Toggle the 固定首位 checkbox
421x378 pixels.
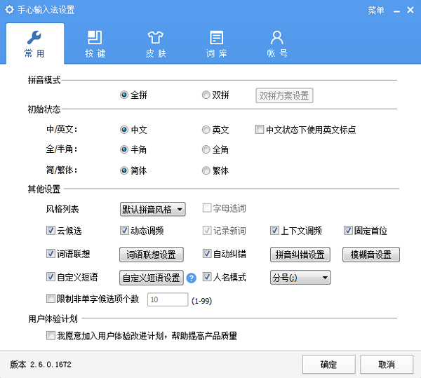coord(348,231)
